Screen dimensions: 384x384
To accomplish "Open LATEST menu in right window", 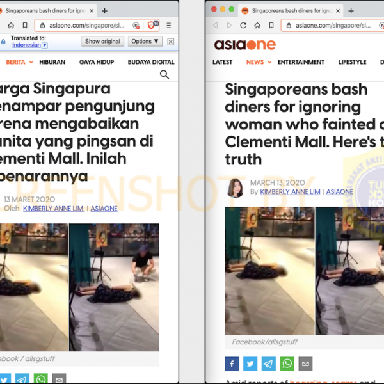I will tap(222, 62).
